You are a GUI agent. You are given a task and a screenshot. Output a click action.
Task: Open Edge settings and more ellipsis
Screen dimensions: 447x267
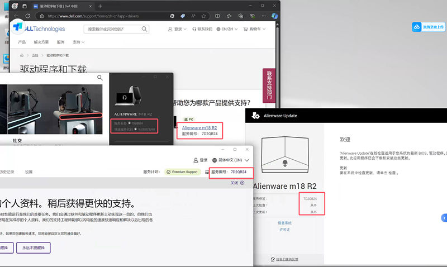[263, 16]
